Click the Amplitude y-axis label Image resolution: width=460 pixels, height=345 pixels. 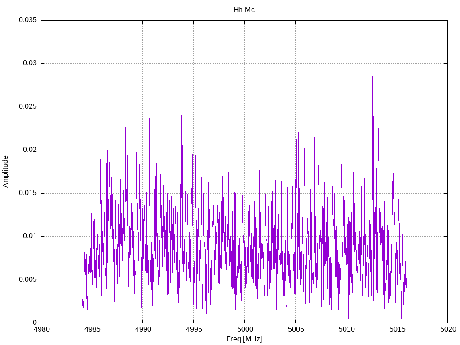5,172
